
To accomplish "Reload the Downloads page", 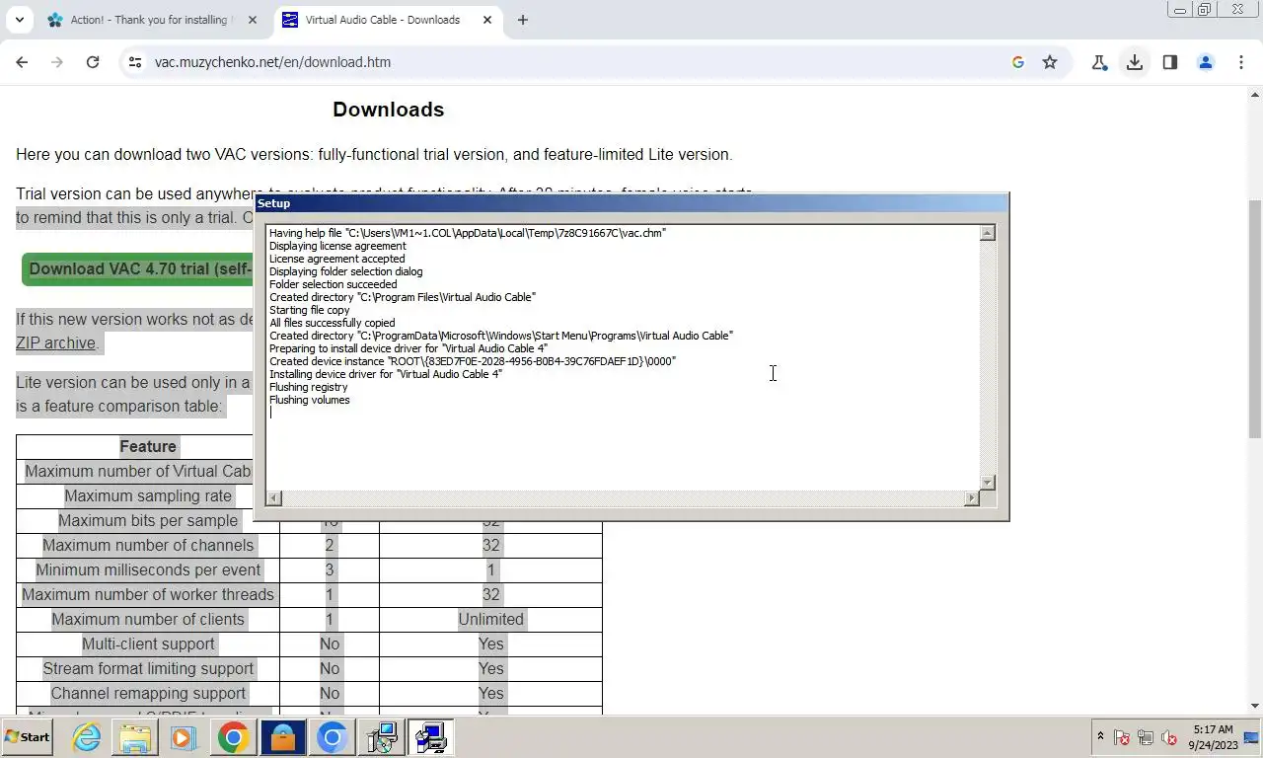I will point(93,62).
